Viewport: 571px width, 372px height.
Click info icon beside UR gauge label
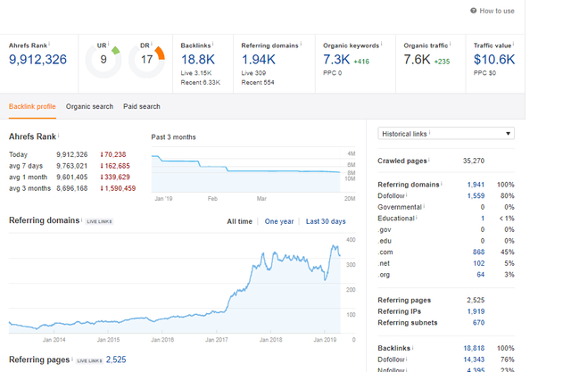coord(108,44)
